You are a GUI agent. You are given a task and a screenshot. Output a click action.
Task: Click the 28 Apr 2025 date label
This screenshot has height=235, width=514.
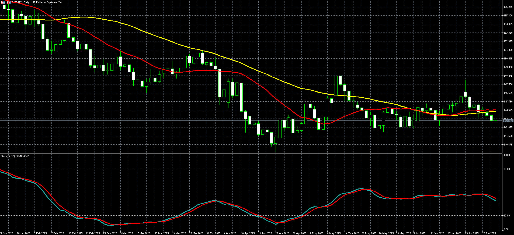point(300,233)
